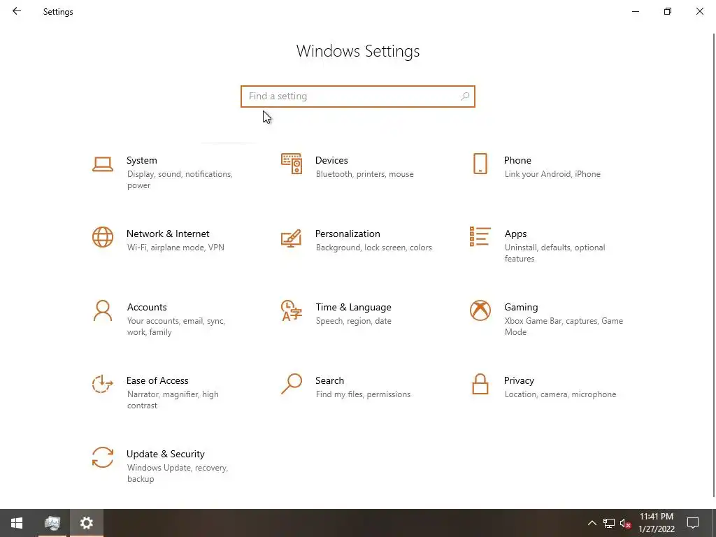Click 'Wi-Fi, airplane mode, VPN' description

pyautogui.click(x=176, y=248)
